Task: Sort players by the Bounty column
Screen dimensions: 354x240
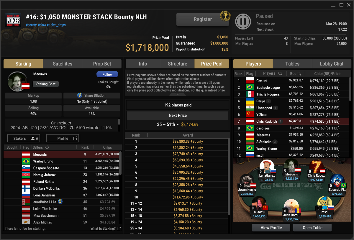Action: pyautogui.click(x=296, y=74)
